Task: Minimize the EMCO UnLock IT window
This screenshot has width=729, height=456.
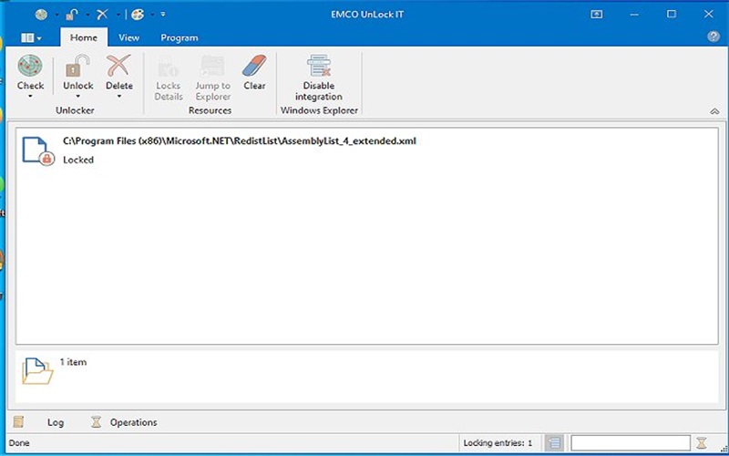Action: click(x=634, y=15)
